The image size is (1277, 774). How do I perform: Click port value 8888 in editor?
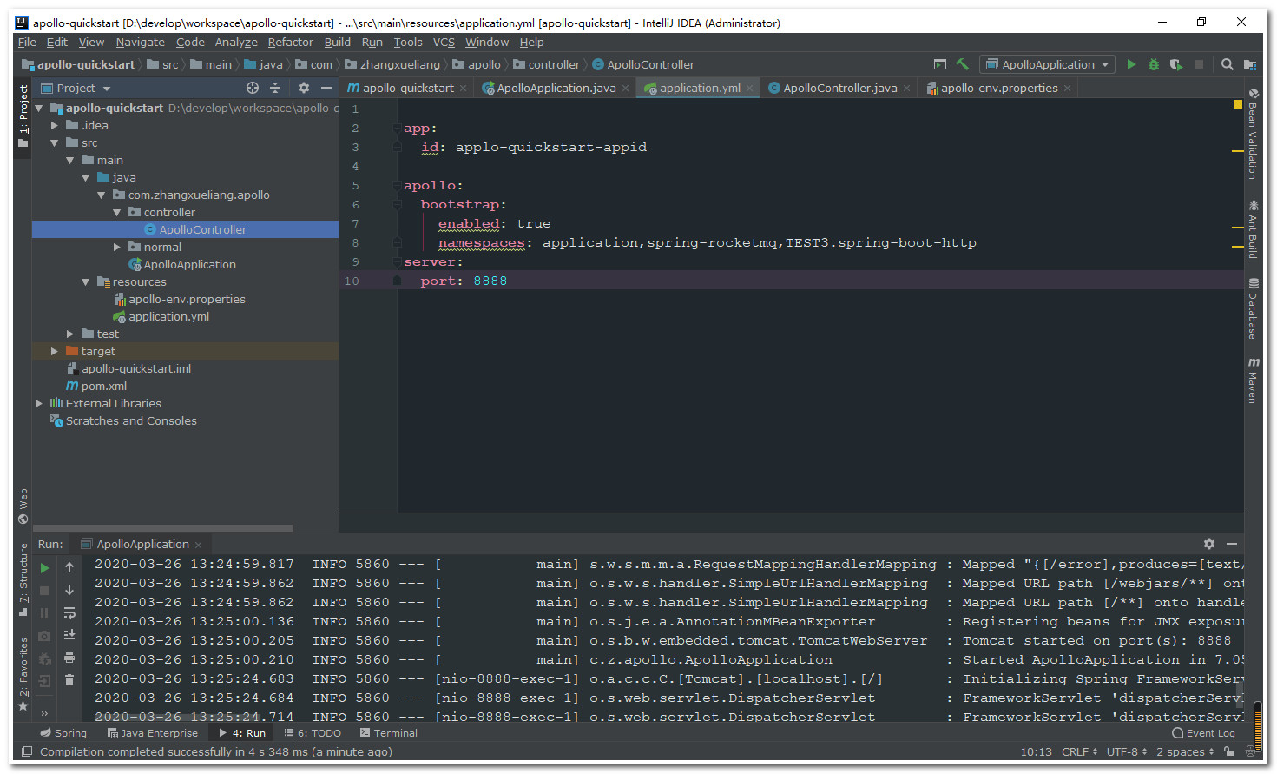490,281
